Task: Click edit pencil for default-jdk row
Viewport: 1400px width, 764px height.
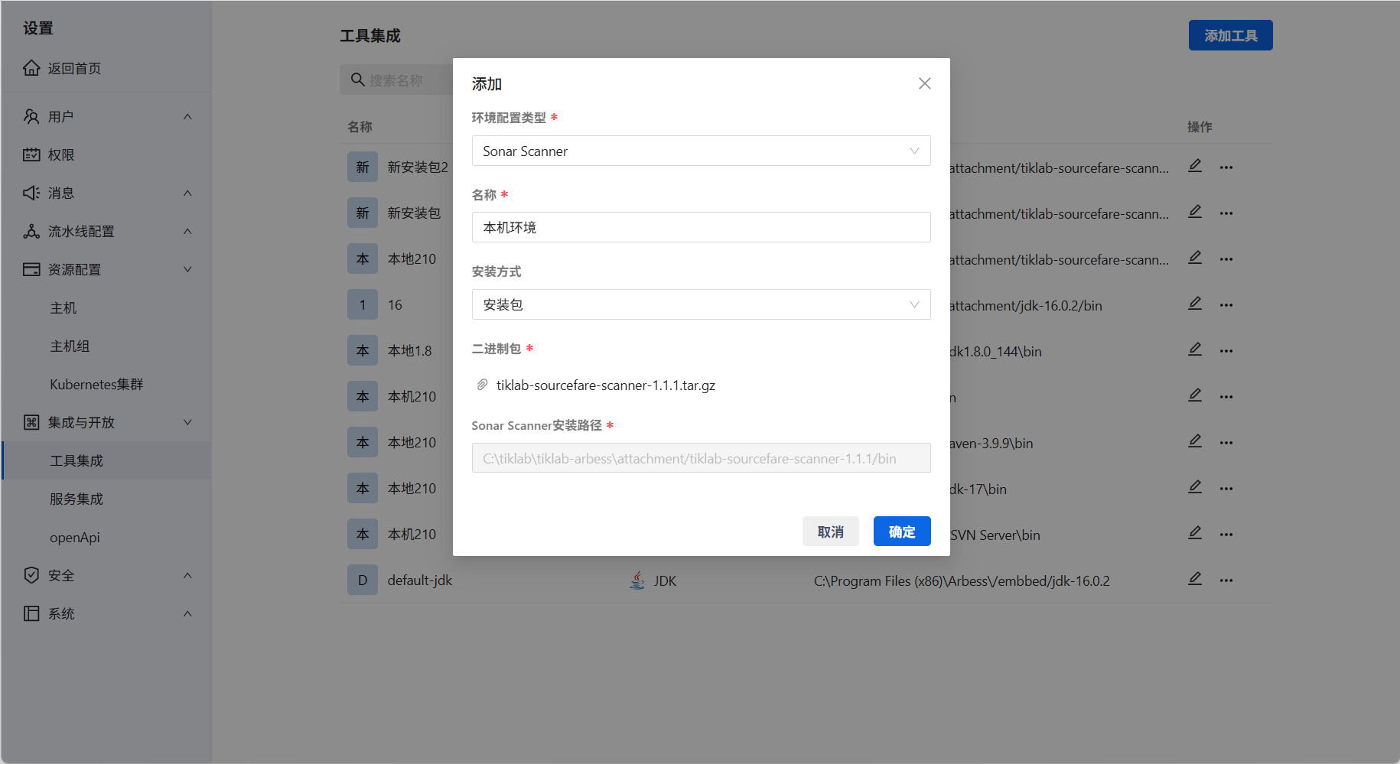Action: [1195, 579]
